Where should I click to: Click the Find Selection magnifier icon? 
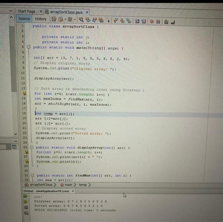[81, 20]
